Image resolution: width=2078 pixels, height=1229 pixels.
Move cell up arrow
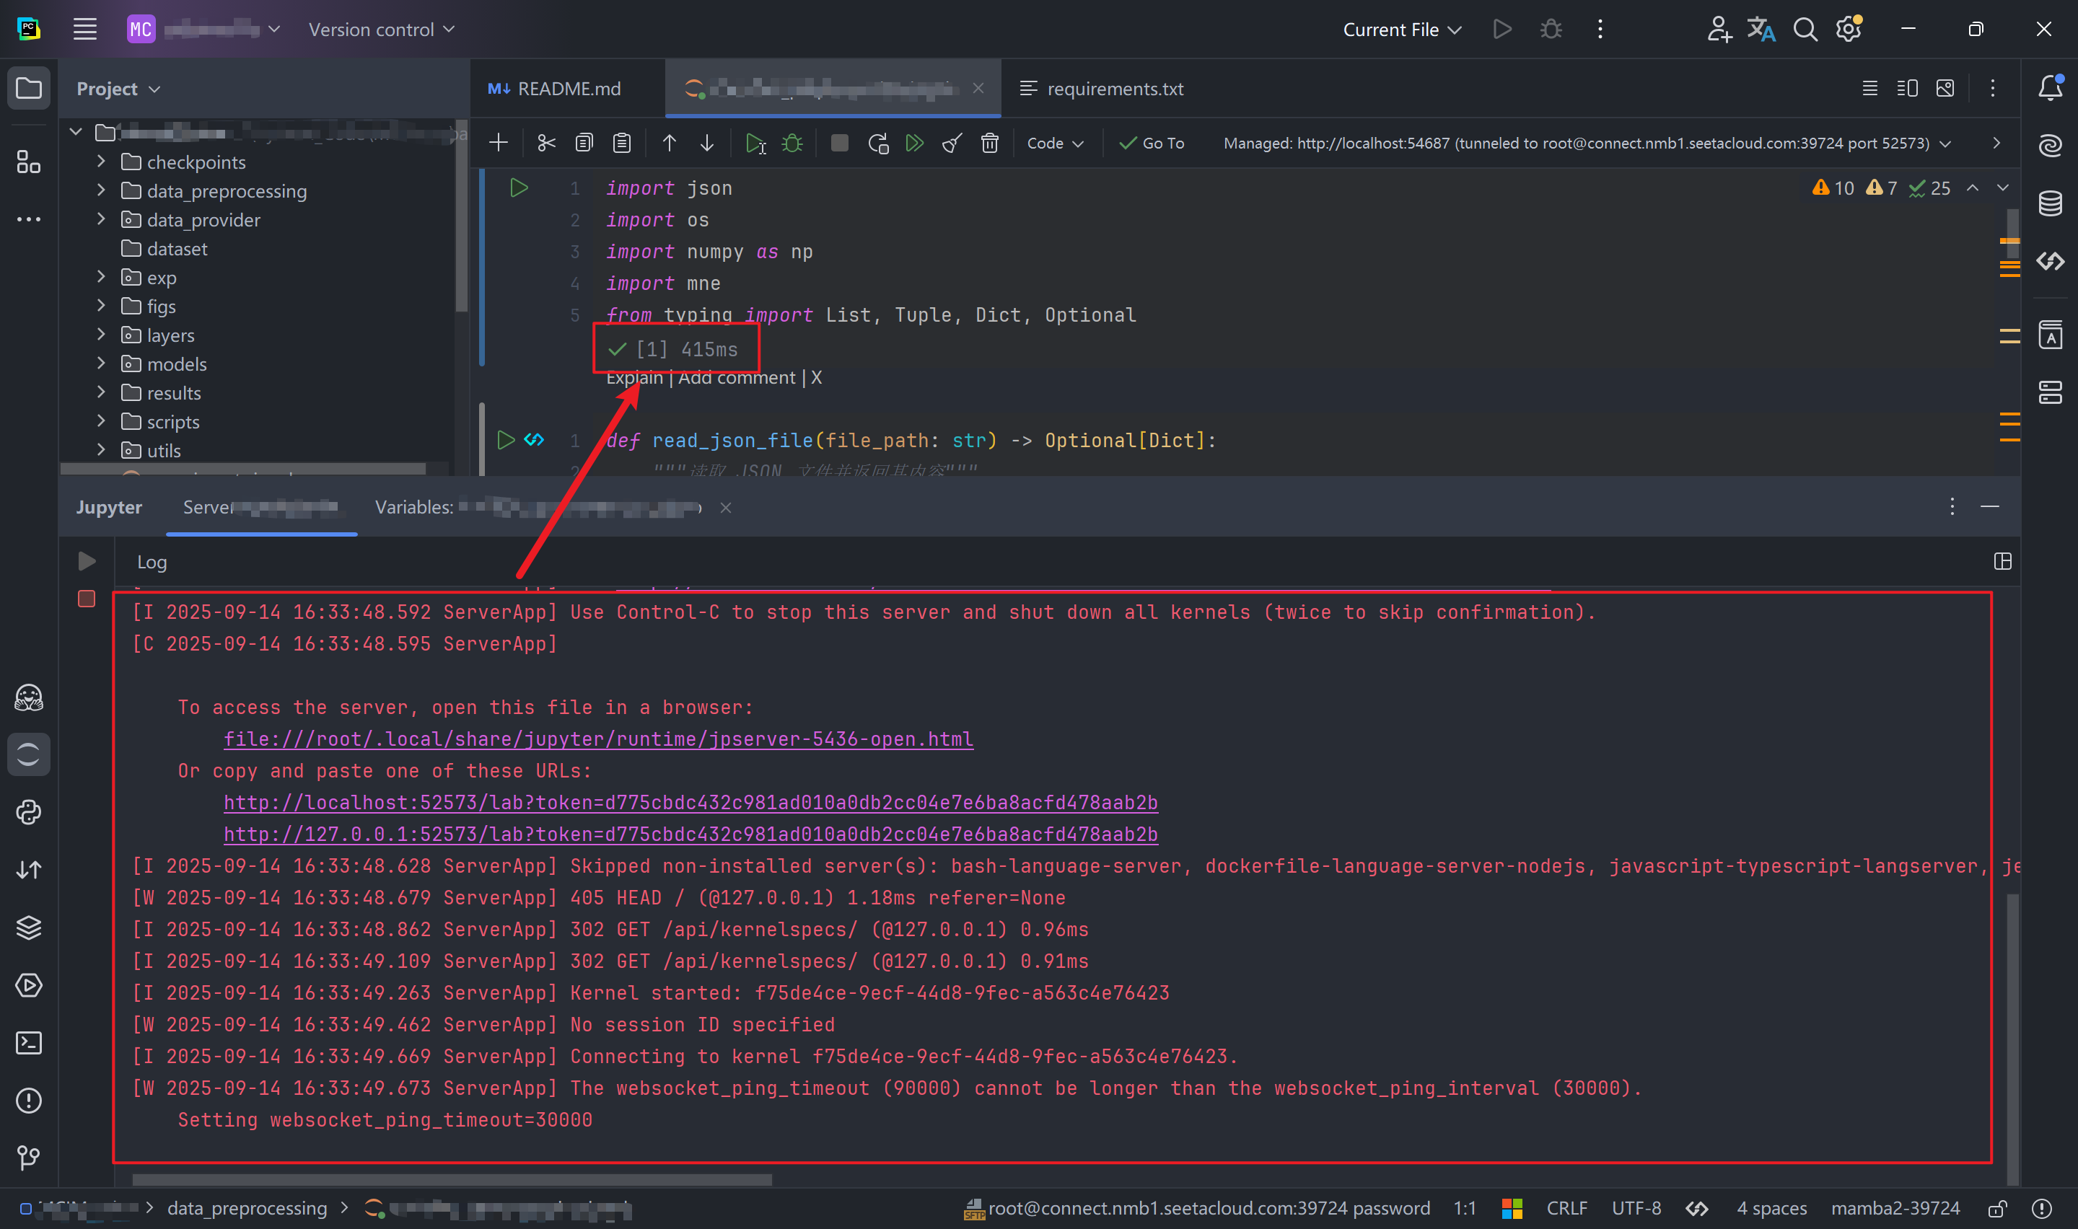[669, 144]
